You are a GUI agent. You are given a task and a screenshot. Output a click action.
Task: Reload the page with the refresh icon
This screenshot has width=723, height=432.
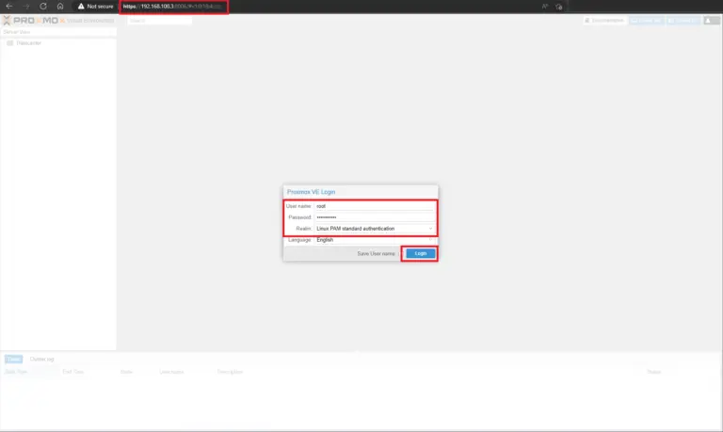coord(43,7)
